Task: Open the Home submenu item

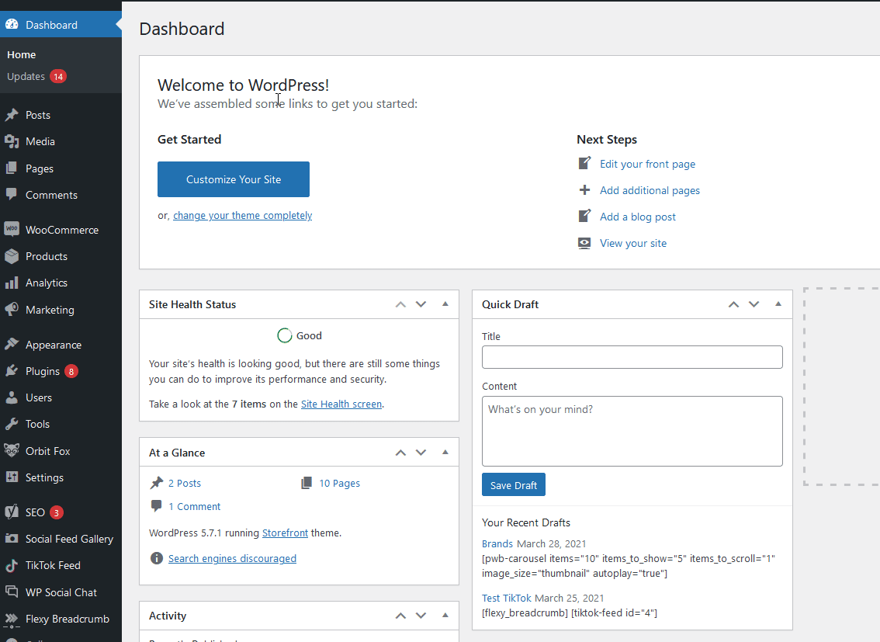Action: point(21,54)
